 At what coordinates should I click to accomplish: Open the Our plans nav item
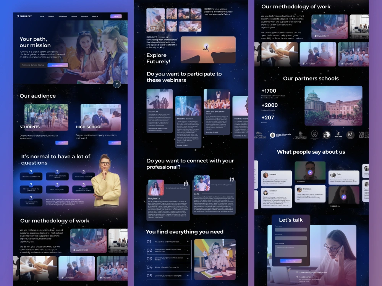tap(84, 16)
